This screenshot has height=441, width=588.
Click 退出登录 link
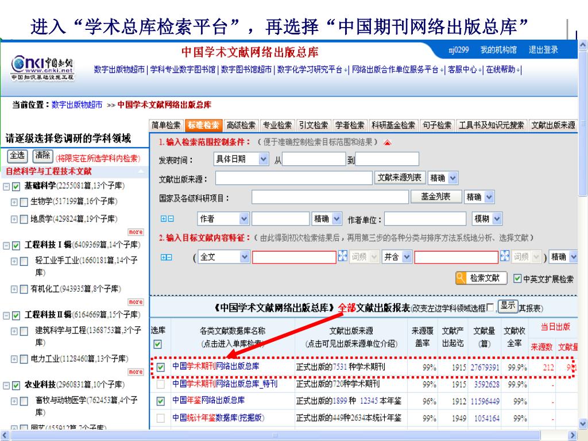click(x=543, y=49)
